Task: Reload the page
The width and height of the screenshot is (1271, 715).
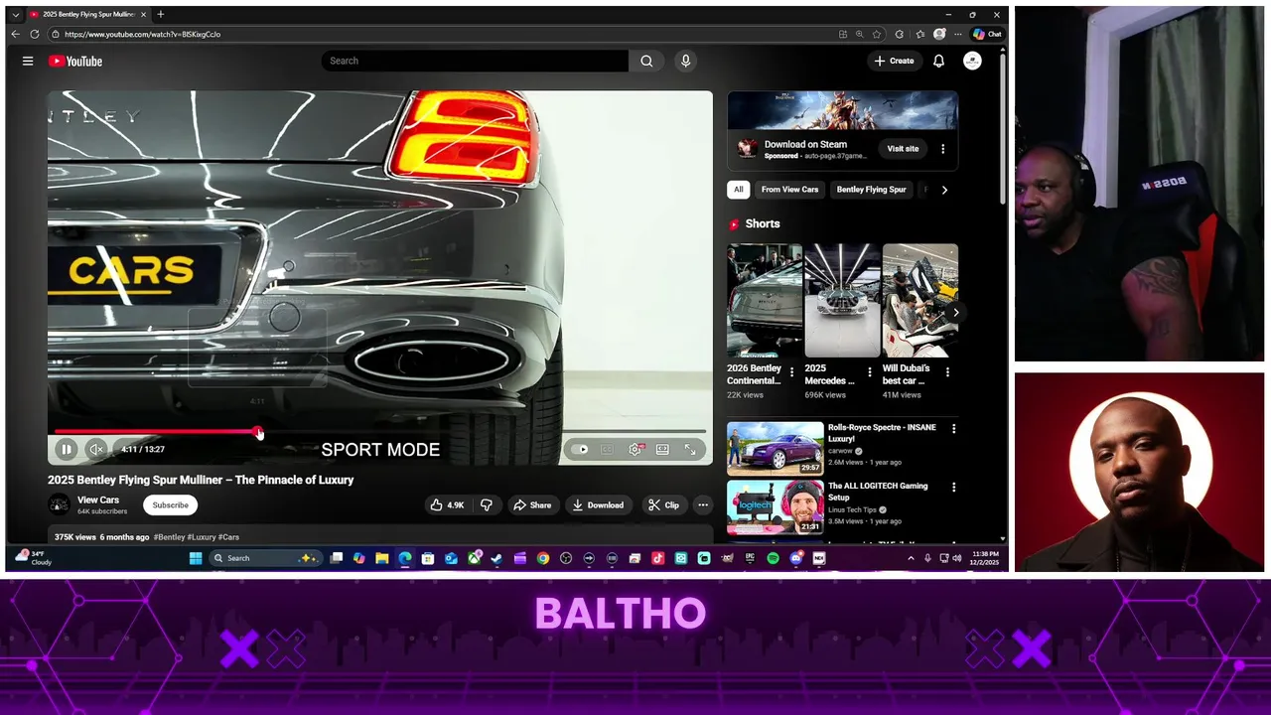Action: [34, 34]
